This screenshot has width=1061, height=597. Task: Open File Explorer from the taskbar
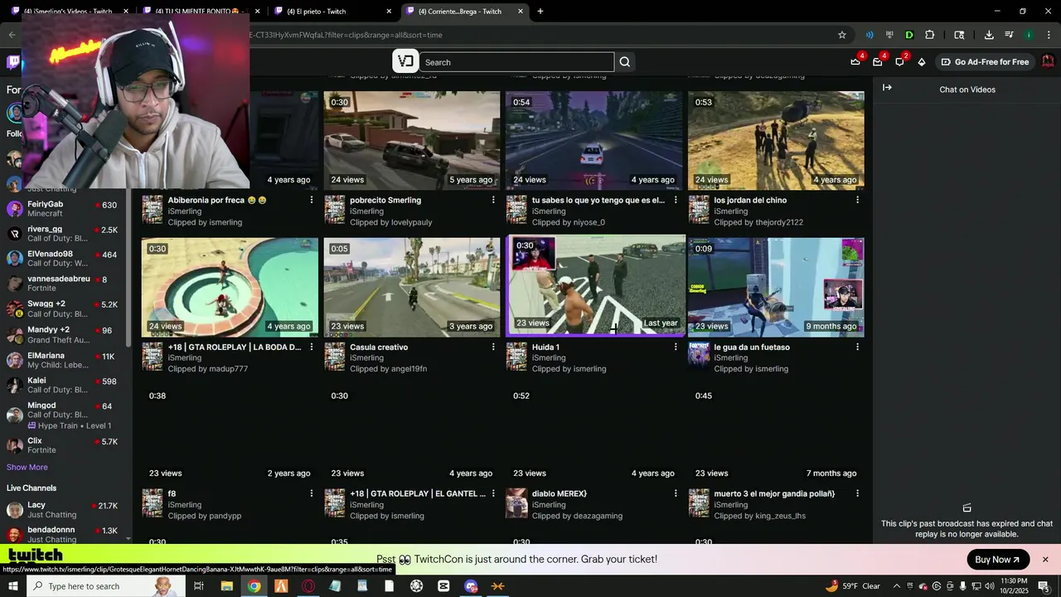[226, 586]
